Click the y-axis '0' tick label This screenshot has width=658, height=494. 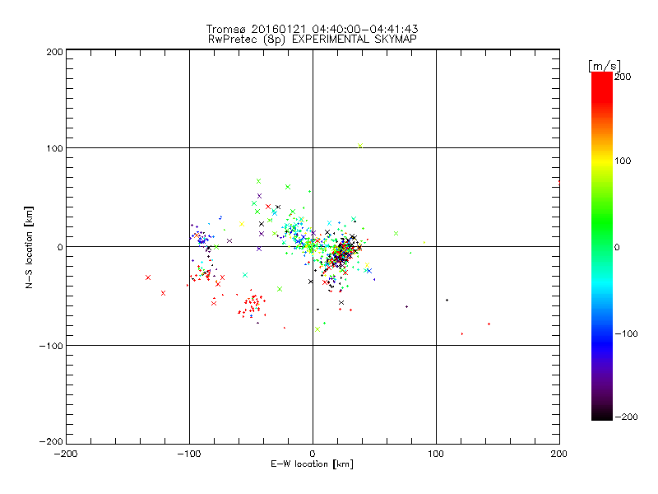[x=60, y=247]
